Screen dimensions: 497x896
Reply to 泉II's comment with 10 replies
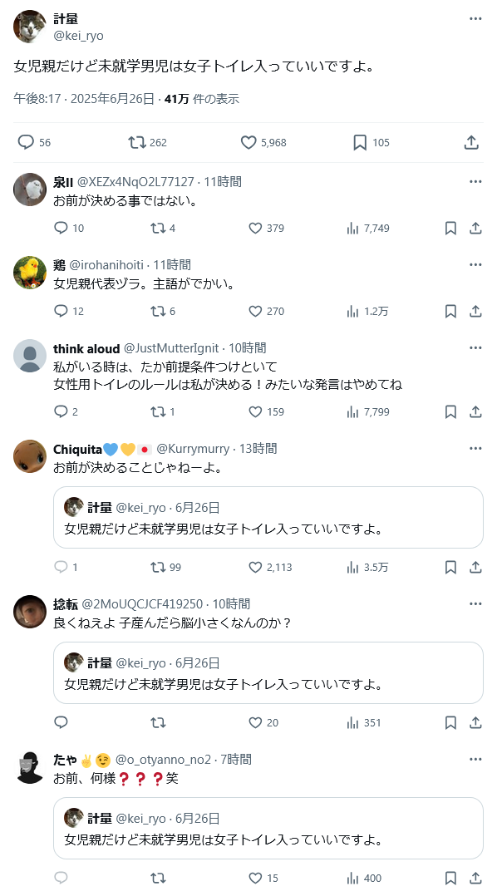tap(62, 228)
